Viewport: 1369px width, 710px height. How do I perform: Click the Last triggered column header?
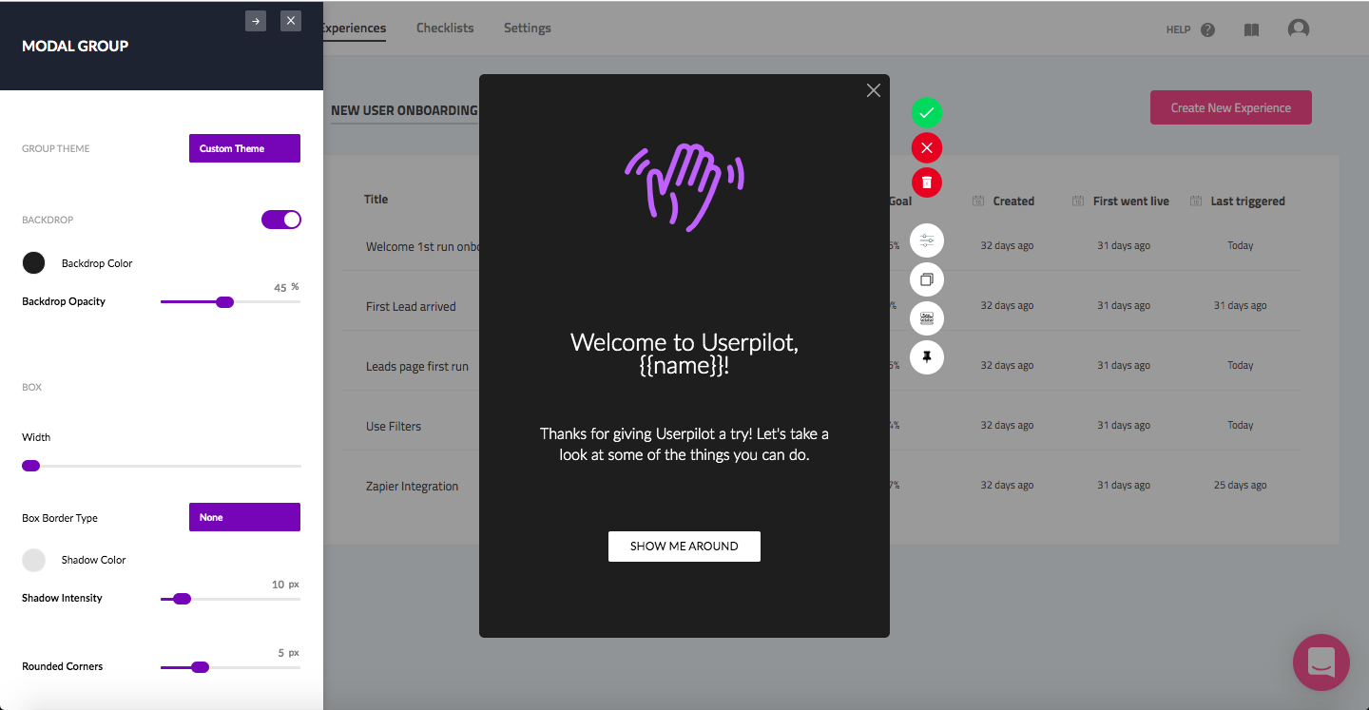(x=1247, y=201)
